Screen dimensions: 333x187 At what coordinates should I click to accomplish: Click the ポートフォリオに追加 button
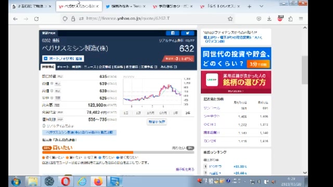click(x=63, y=59)
